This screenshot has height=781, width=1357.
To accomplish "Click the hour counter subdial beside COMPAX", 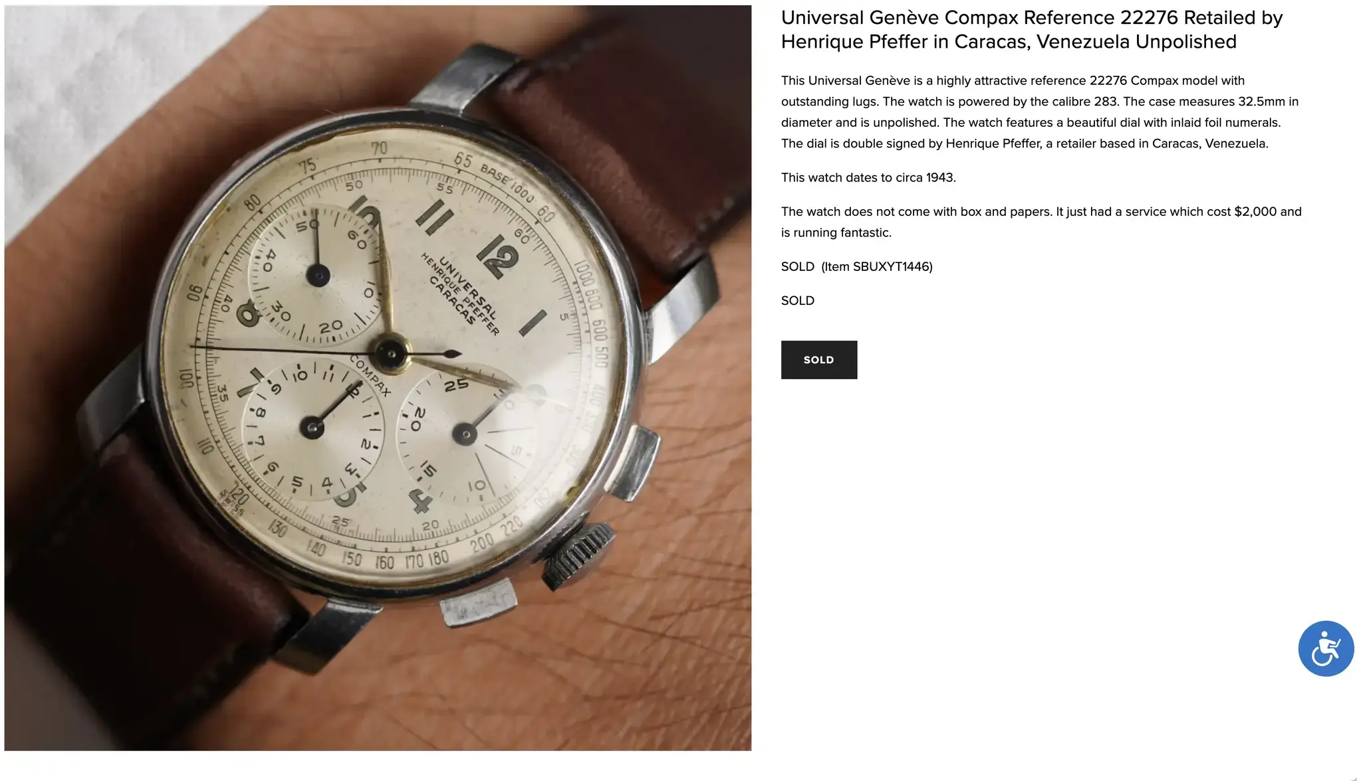I will tap(312, 428).
